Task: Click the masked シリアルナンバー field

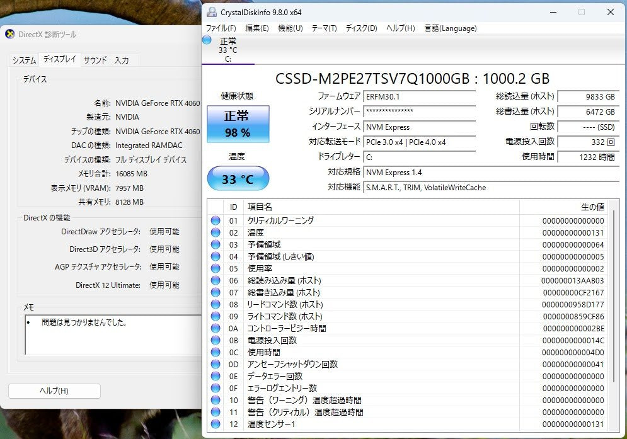Action: tap(420, 111)
